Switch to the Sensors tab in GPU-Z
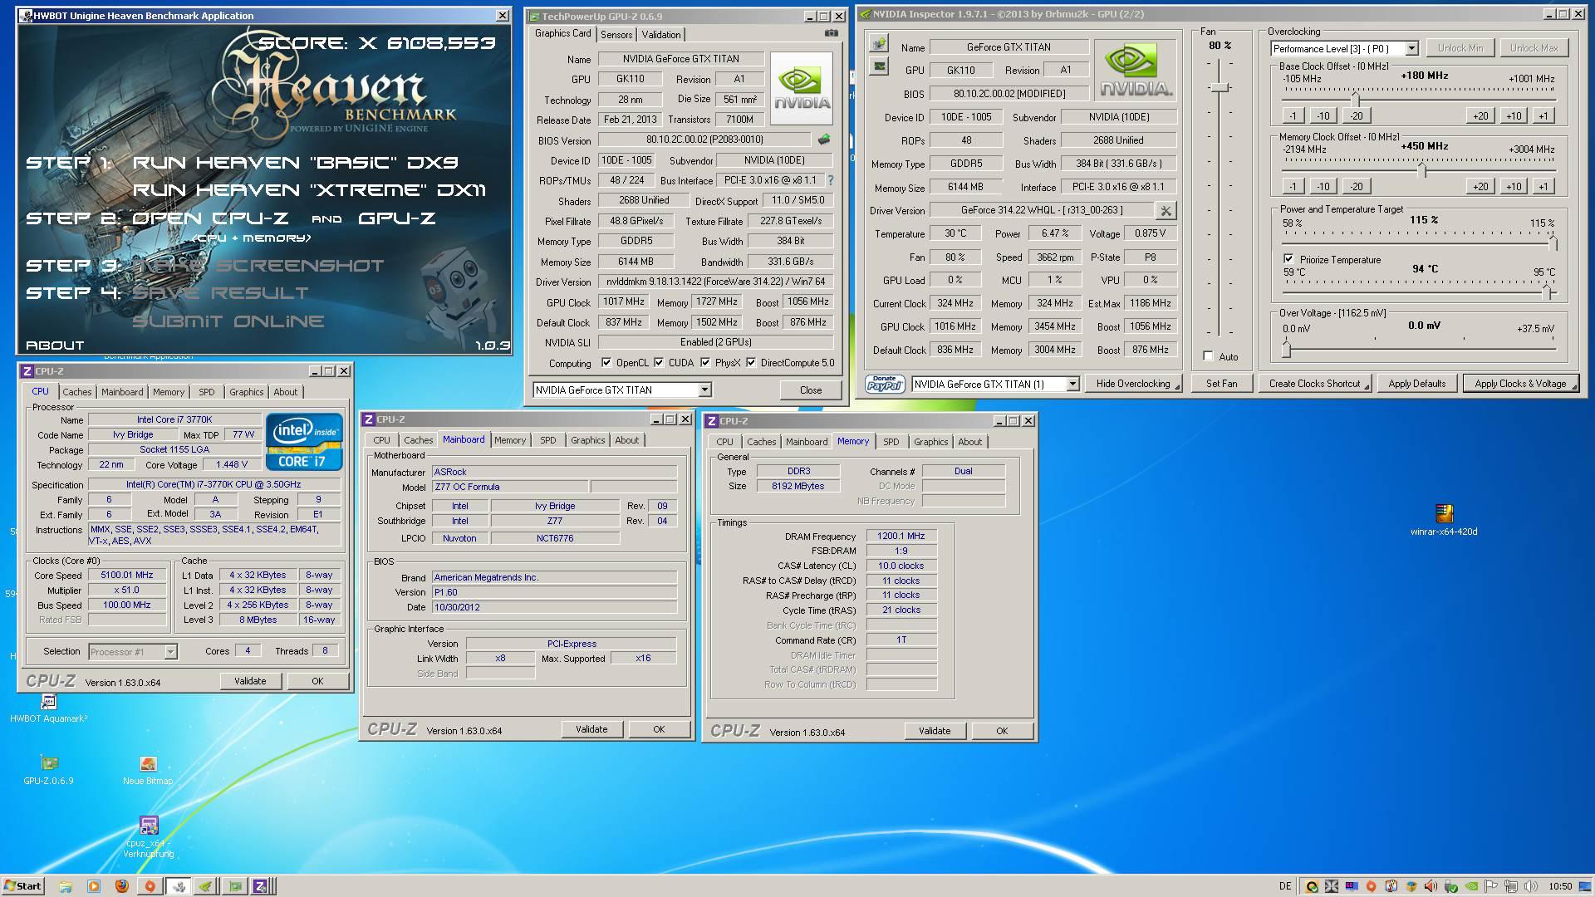Viewport: 1595px width, 897px height. tap(616, 35)
